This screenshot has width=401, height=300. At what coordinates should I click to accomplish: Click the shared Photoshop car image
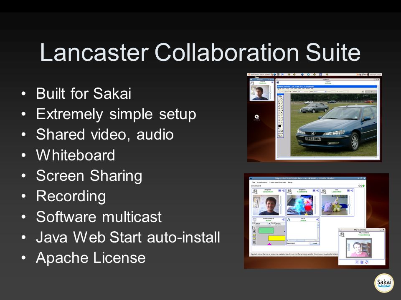[333, 125]
